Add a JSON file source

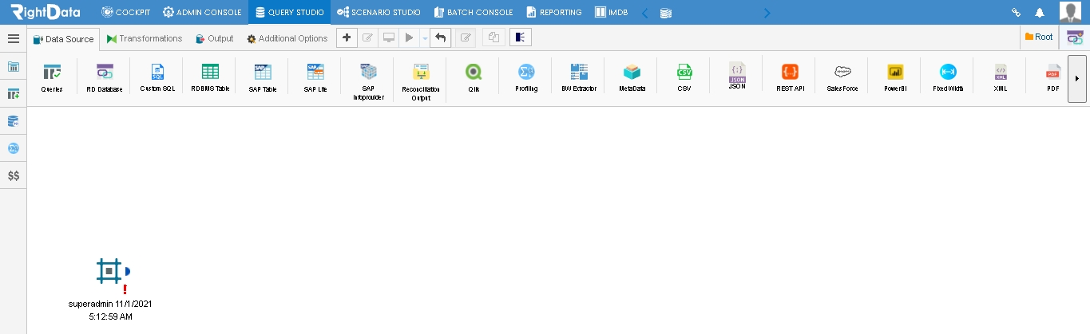coord(737,77)
